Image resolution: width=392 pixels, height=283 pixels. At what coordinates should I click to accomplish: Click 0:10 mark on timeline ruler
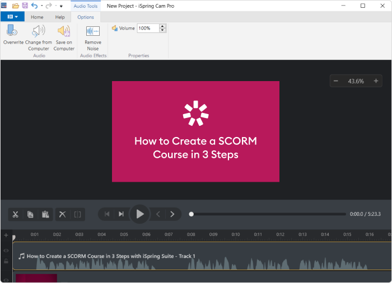click(x=236, y=234)
